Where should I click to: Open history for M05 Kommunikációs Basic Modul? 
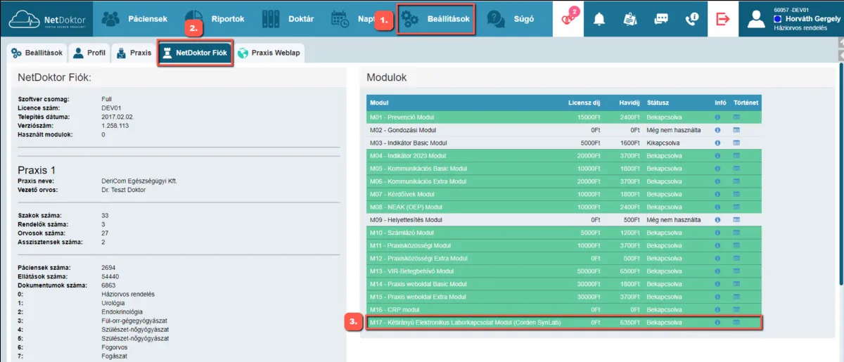(x=737, y=169)
